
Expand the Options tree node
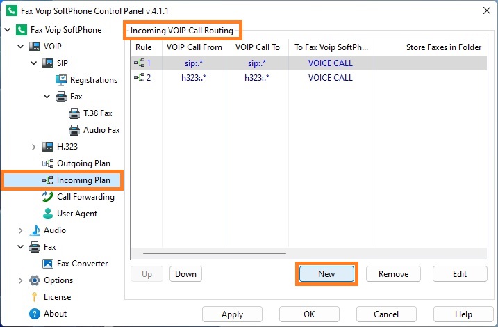(x=21, y=280)
